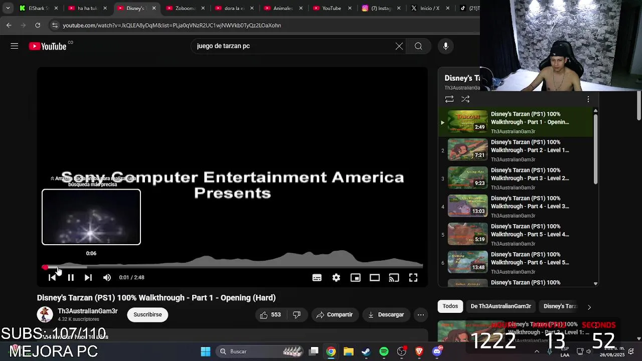View site information icon in address bar
Viewport: 642px width, 361px height.
(55, 25)
